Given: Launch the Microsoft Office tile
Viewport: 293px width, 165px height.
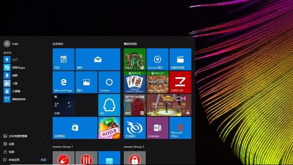Looking at the screenshot, I should (x=180, y=128).
